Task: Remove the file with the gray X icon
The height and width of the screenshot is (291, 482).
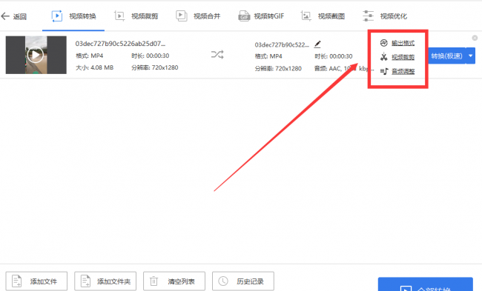Action: (475, 38)
